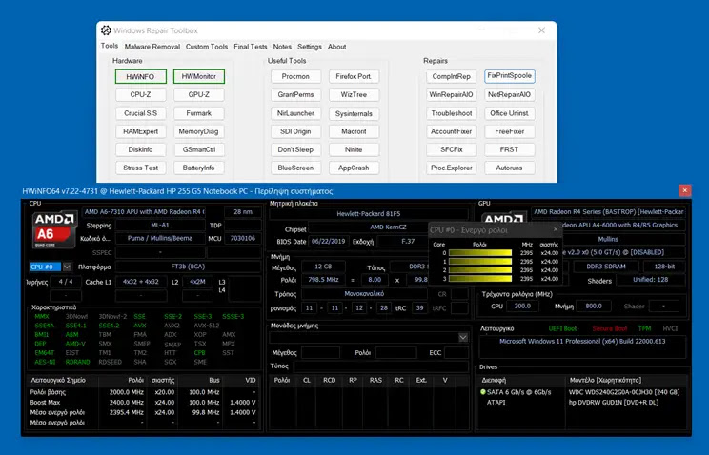Open Office Uninst

(x=510, y=113)
